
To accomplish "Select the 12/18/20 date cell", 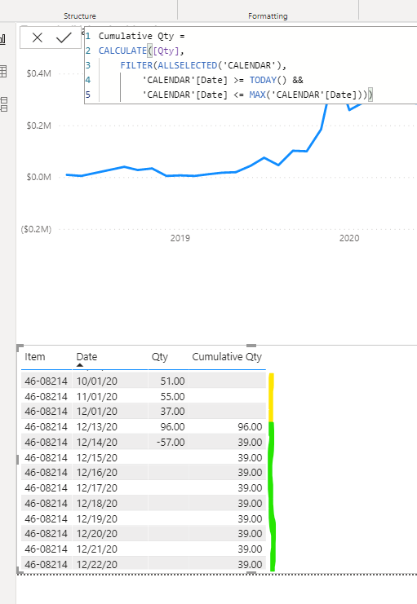I will 97,504.
